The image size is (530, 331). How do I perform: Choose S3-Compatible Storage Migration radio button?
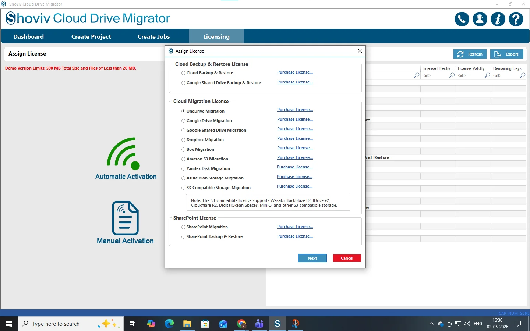[183, 188]
